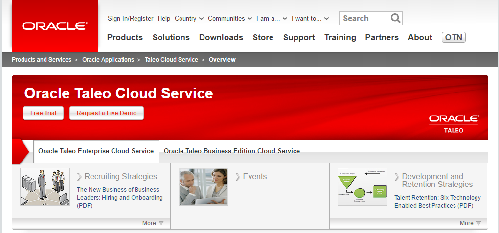The width and height of the screenshot is (499, 233).
Task: Click the Overview breadcrumb
Action: [222, 60]
